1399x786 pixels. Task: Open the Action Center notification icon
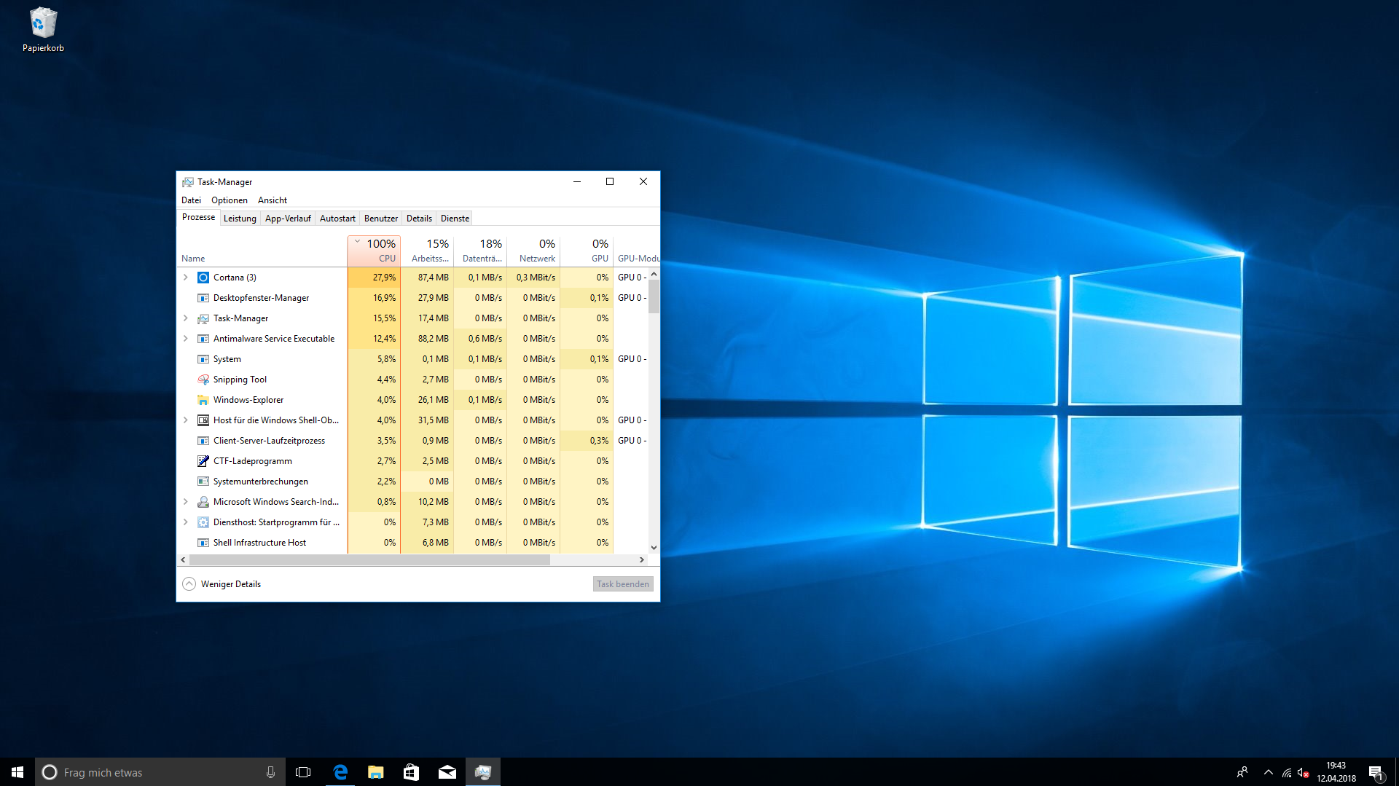coord(1376,772)
